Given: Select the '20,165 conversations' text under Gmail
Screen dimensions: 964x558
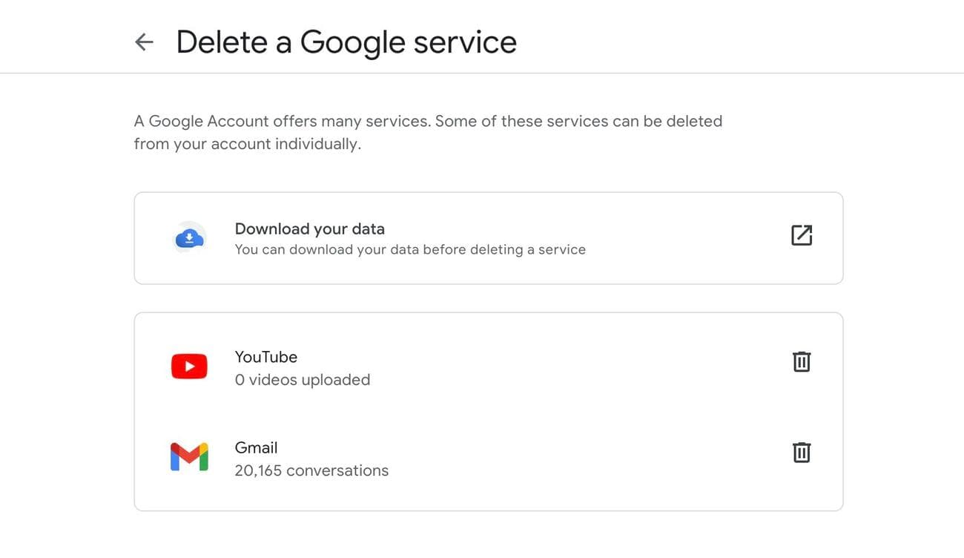Looking at the screenshot, I should pyautogui.click(x=311, y=470).
